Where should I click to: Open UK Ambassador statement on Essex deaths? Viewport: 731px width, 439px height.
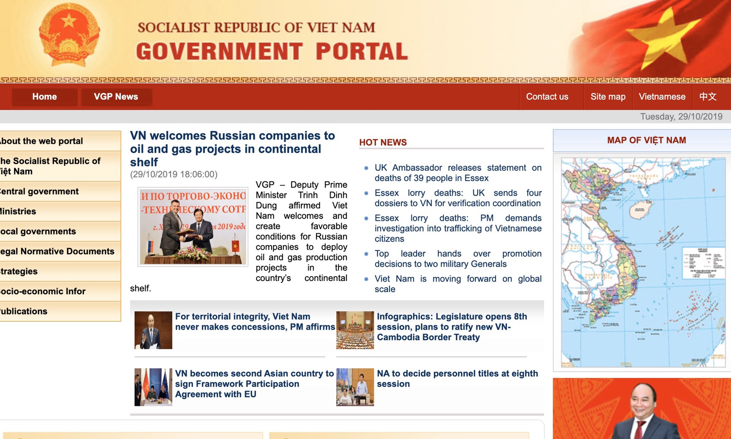(458, 173)
